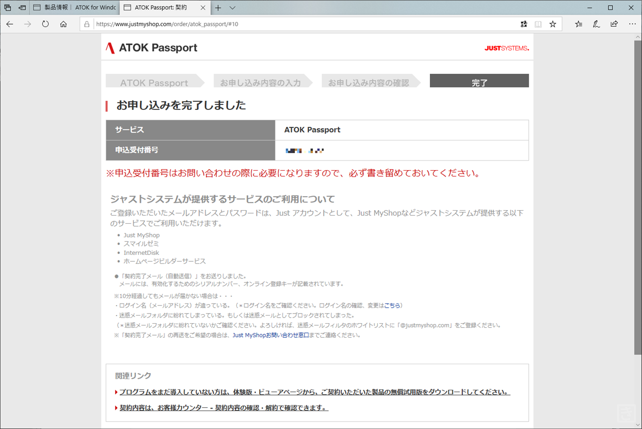Open a new tab with the plus button
The image size is (642, 429).
coord(218,8)
